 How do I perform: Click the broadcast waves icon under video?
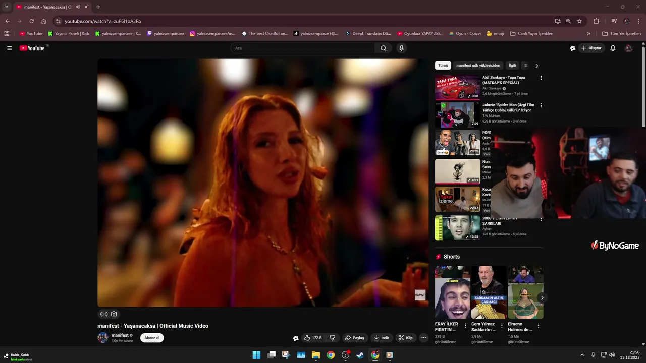click(104, 314)
